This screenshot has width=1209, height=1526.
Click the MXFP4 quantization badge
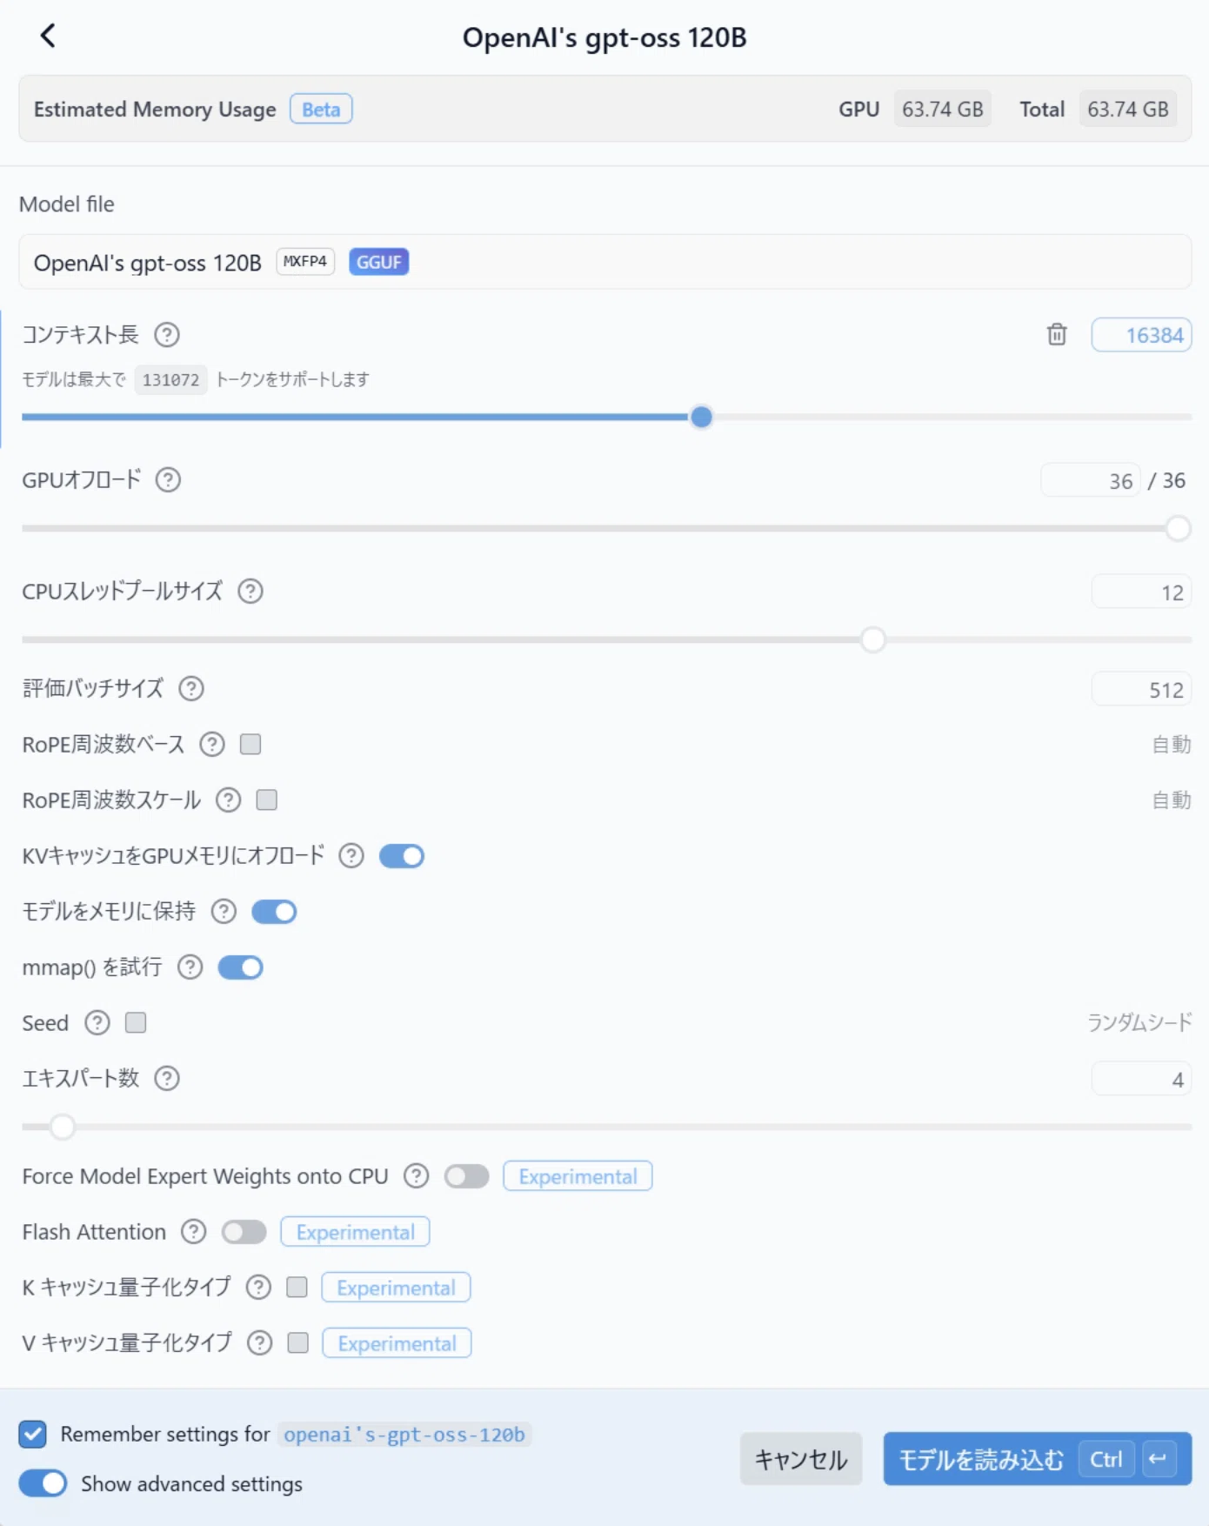305,261
